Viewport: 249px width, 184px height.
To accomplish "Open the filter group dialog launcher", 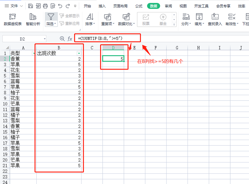I will pos(80,30).
